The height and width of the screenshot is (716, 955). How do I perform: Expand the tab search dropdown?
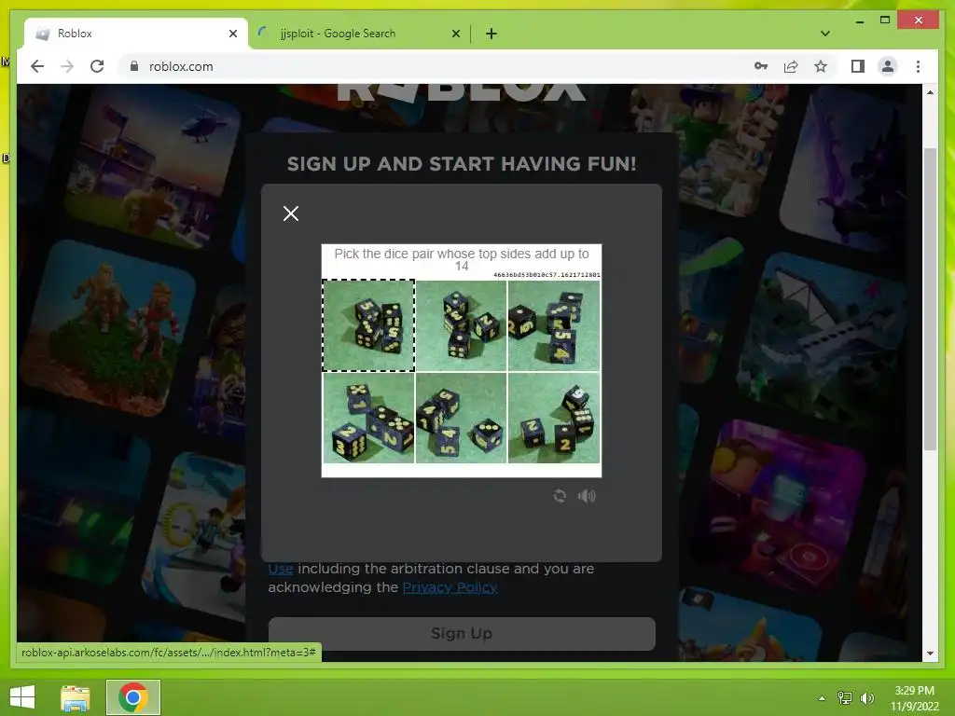tap(825, 34)
